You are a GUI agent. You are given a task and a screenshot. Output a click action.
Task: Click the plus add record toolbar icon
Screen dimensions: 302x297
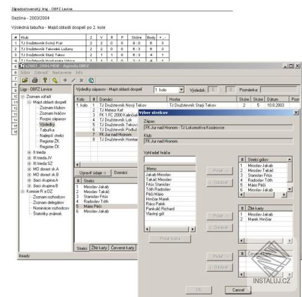(65, 80)
